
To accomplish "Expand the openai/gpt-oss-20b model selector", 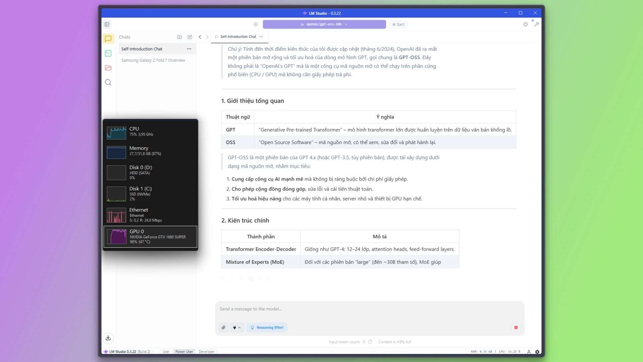I will [x=324, y=24].
